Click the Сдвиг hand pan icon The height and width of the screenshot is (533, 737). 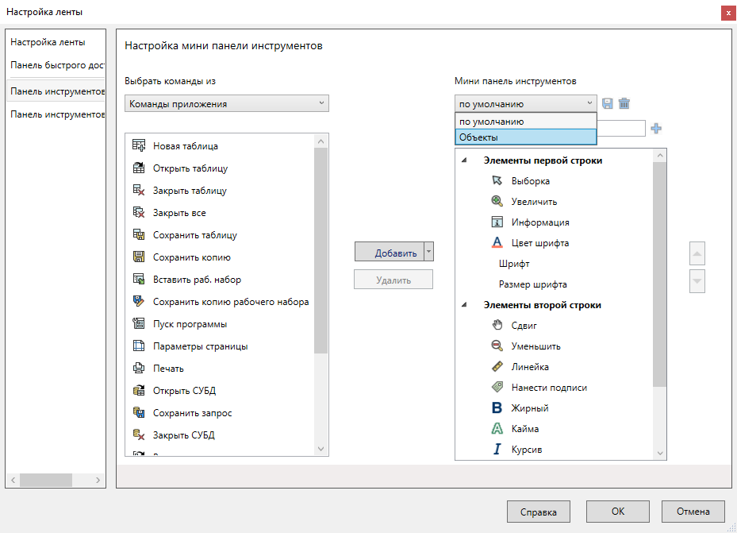497,326
